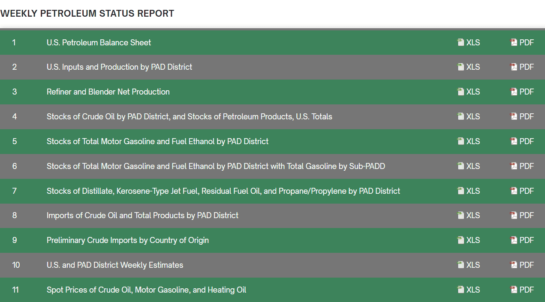
Task: Open the U.S. Petroleum Balance Sheet title
Action: click(x=99, y=42)
